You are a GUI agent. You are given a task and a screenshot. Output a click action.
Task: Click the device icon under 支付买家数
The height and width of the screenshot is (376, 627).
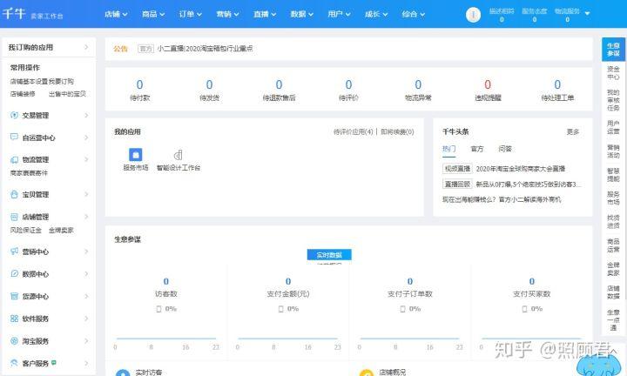click(x=524, y=309)
